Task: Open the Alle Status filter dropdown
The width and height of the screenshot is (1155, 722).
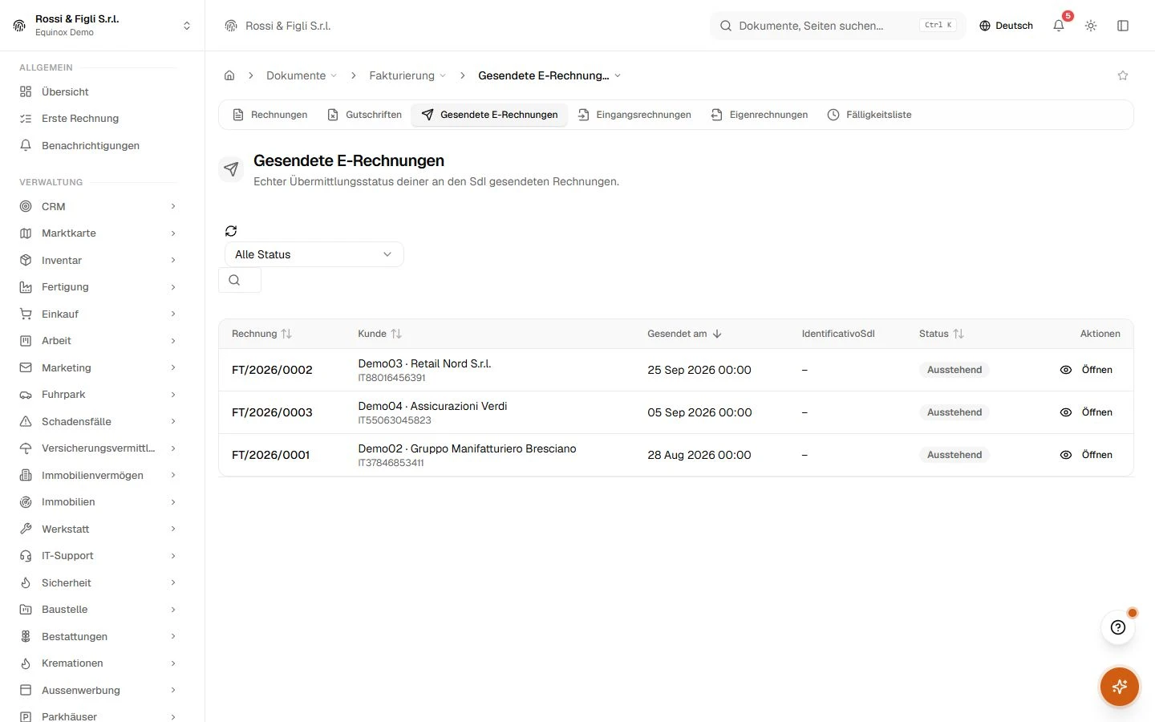Action: pos(314,254)
